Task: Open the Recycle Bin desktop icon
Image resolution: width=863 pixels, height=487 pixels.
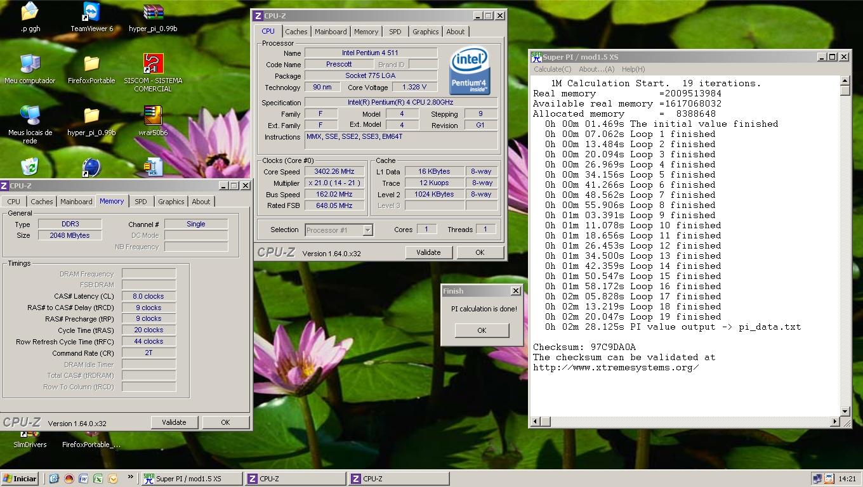Action: pyautogui.click(x=30, y=167)
